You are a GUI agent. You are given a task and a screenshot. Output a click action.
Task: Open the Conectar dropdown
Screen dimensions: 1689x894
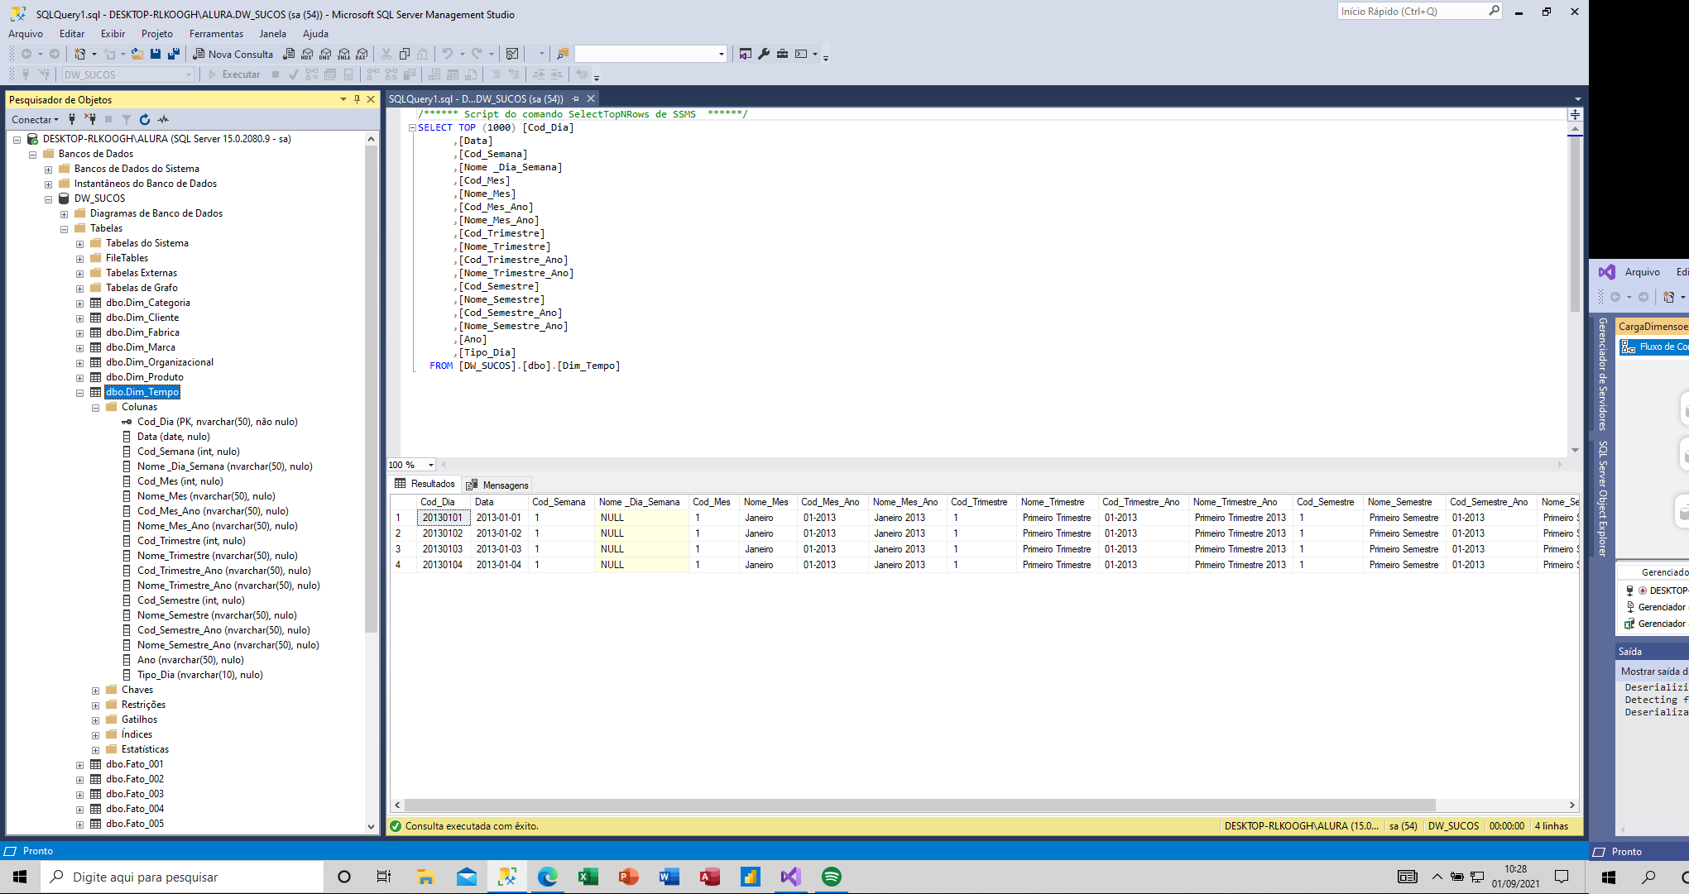click(x=36, y=119)
